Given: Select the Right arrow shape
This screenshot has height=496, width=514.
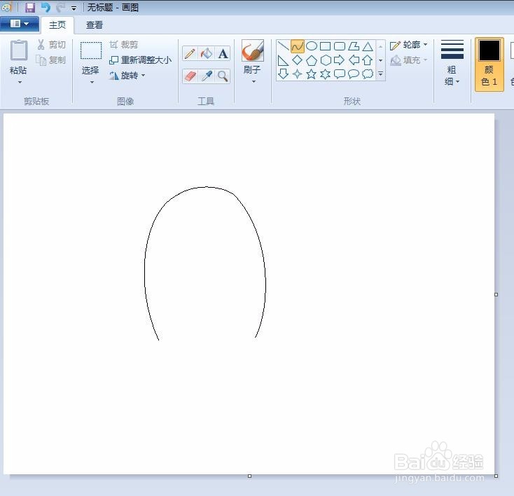Looking at the screenshot, I should tap(339, 60).
